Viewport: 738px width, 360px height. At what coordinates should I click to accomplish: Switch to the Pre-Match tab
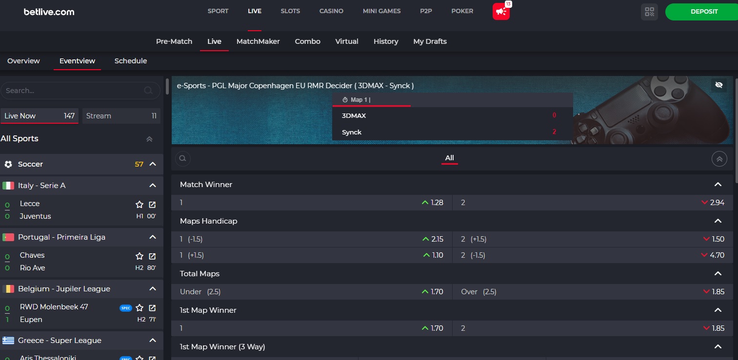pyautogui.click(x=174, y=41)
